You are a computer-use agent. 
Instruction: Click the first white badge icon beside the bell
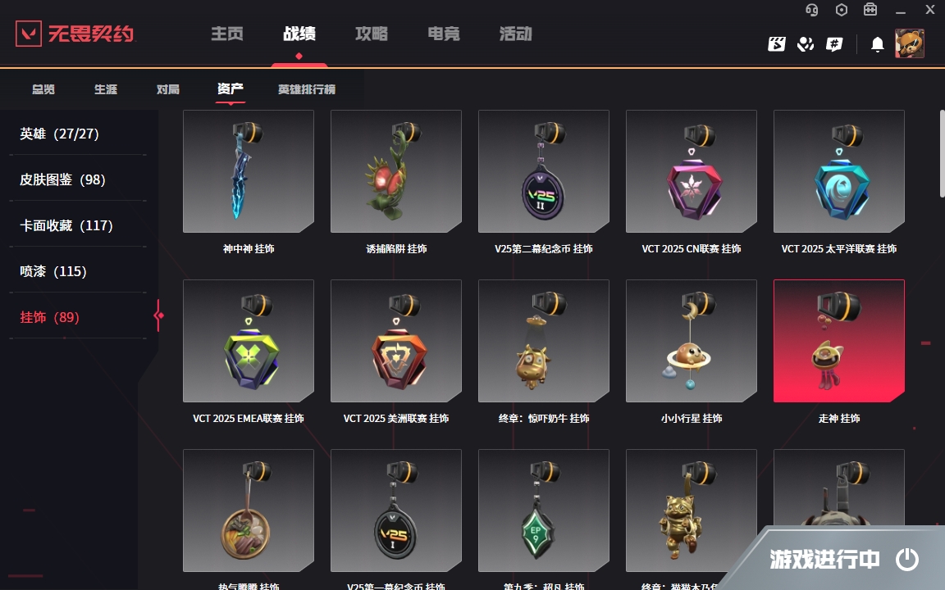[776, 43]
